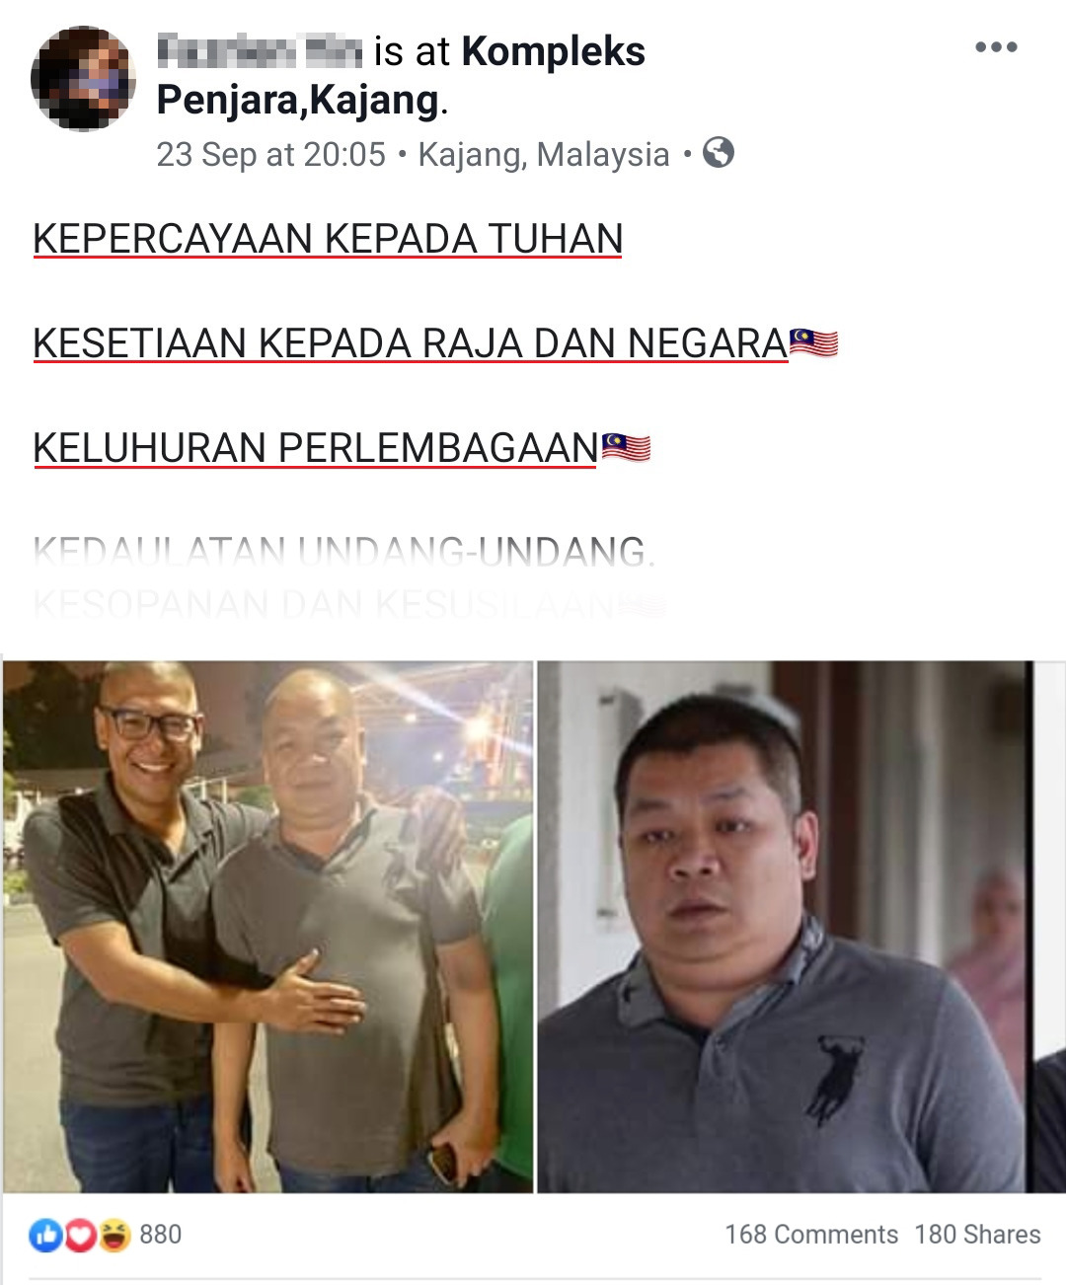Open the 23 Sep at 20:05 timestamp
Viewport: 1066px width, 1285px height.
coord(270,154)
